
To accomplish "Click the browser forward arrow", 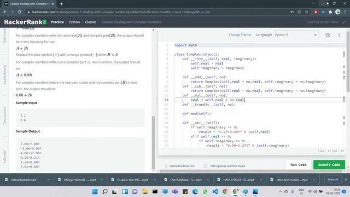I will pyautogui.click(x=12, y=12).
